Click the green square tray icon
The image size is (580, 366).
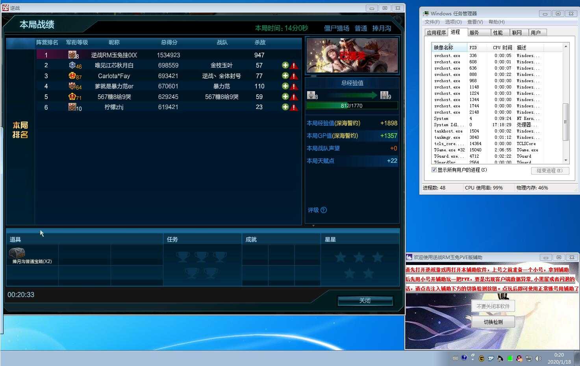(510, 359)
